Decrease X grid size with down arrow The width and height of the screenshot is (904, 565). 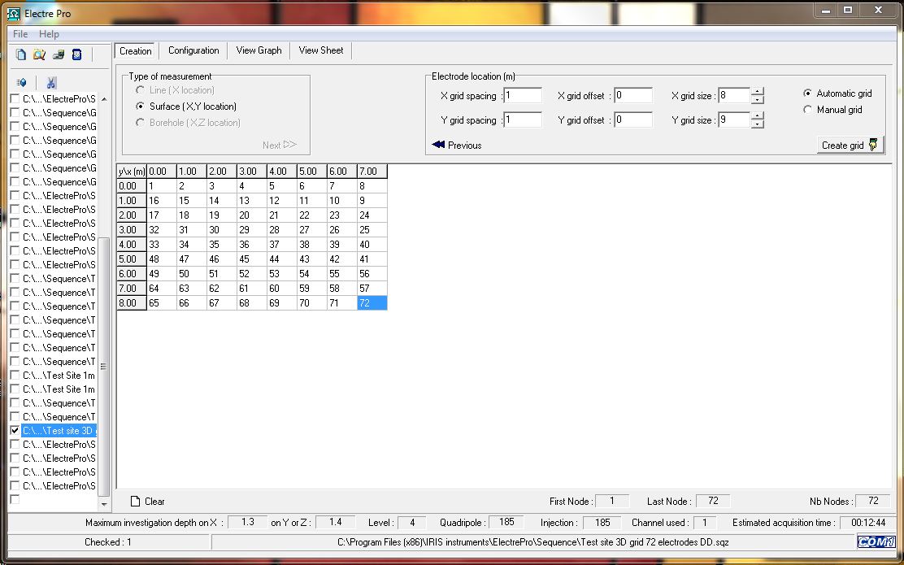pyautogui.click(x=758, y=100)
